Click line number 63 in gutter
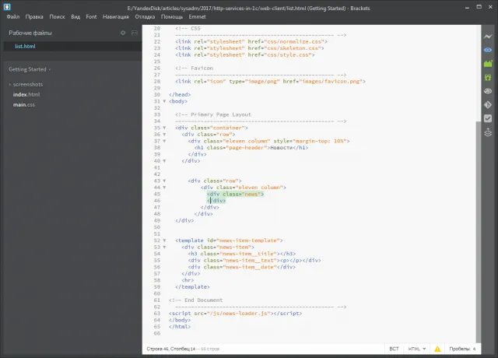 click(x=157, y=313)
